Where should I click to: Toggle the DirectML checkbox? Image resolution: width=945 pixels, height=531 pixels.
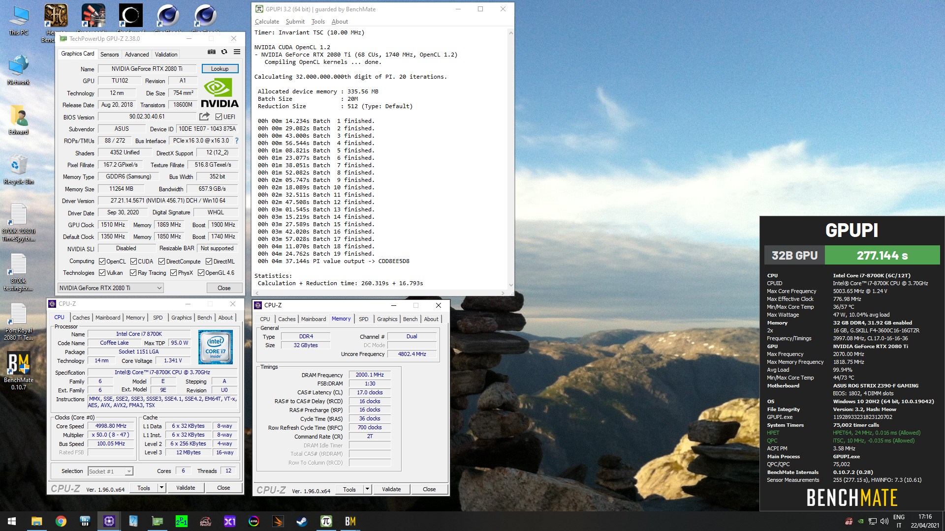click(209, 262)
